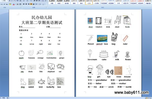The width and height of the screenshot is (152, 99).
Task: Click the 插入 indicator in status bar
Action: [8, 98]
